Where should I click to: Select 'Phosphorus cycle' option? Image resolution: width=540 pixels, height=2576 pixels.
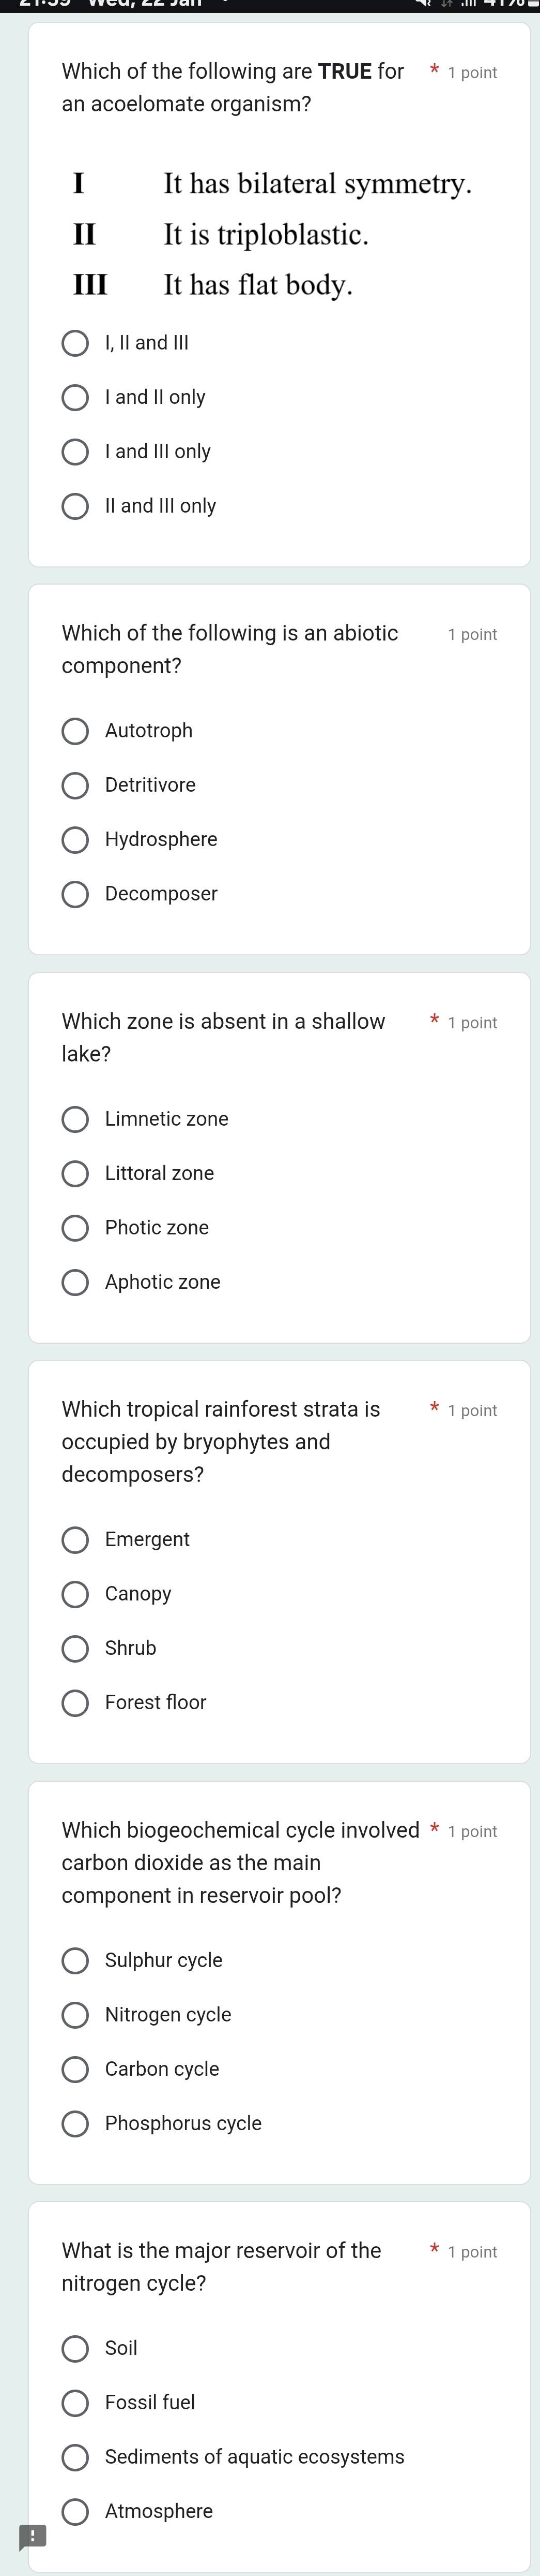[x=75, y=2123]
